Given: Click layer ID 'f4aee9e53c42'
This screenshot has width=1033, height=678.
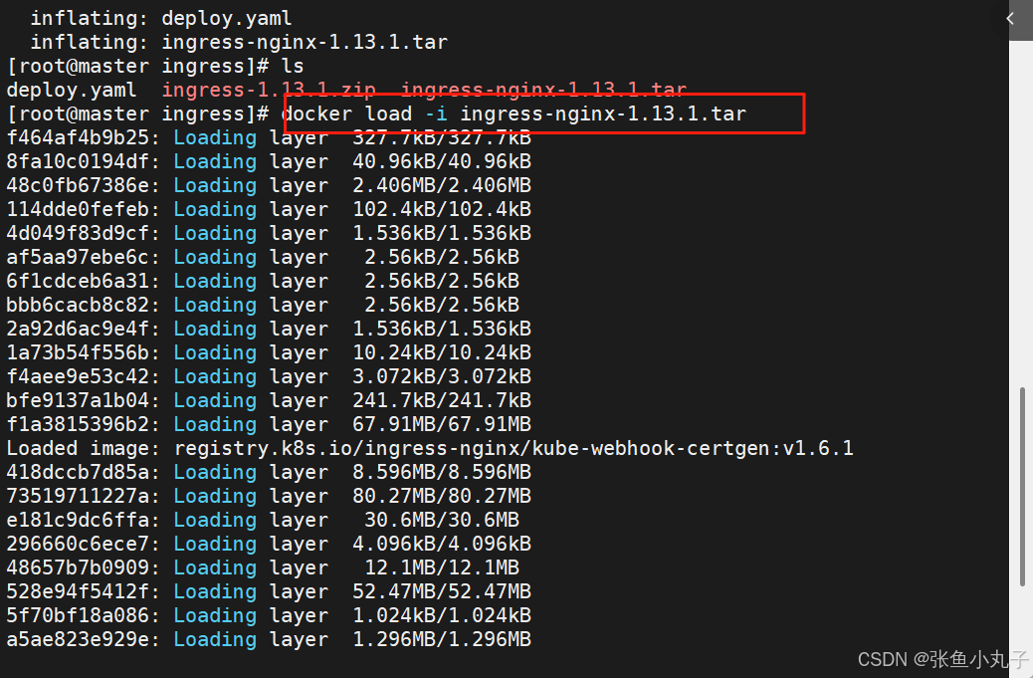Looking at the screenshot, I should point(78,376).
